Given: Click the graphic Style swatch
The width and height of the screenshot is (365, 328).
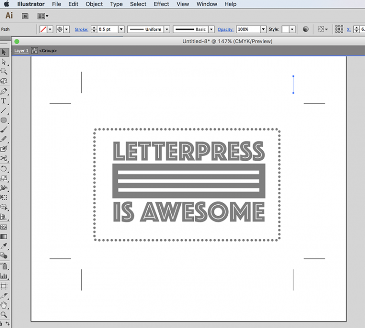Looking at the screenshot, I should 285,29.
